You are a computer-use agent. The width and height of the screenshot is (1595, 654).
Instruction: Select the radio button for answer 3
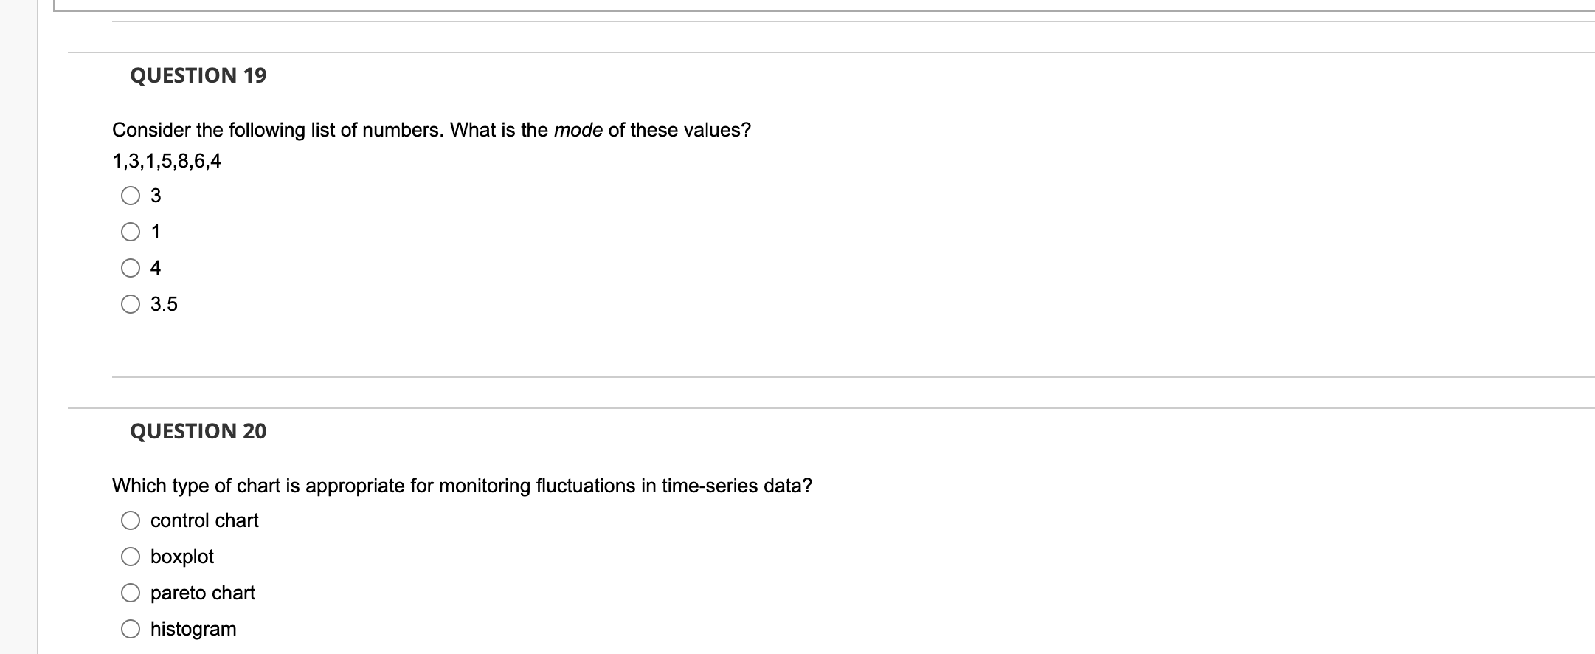tap(131, 196)
